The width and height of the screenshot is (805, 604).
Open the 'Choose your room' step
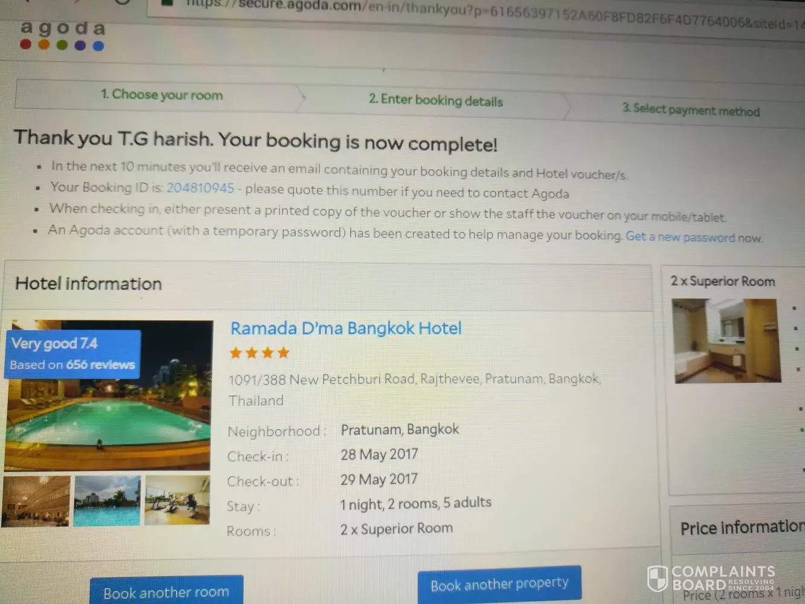[x=161, y=95]
